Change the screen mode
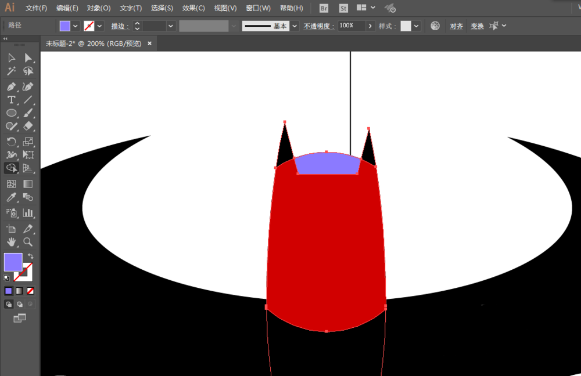The image size is (581, 376). (x=20, y=318)
